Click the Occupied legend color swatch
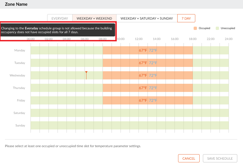 pos(195,28)
